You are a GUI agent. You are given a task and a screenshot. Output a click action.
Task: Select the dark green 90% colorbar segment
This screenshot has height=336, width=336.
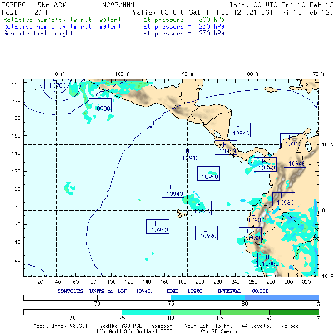294,312
